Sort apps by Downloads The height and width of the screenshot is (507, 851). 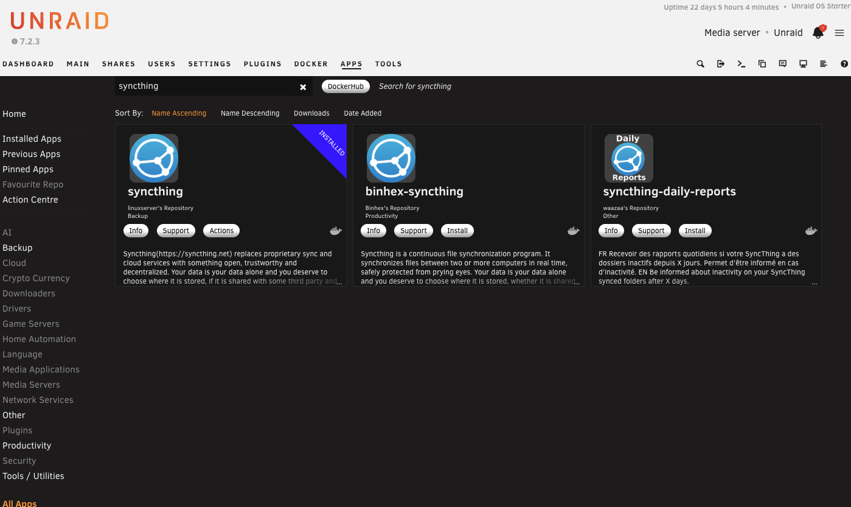pyautogui.click(x=311, y=113)
